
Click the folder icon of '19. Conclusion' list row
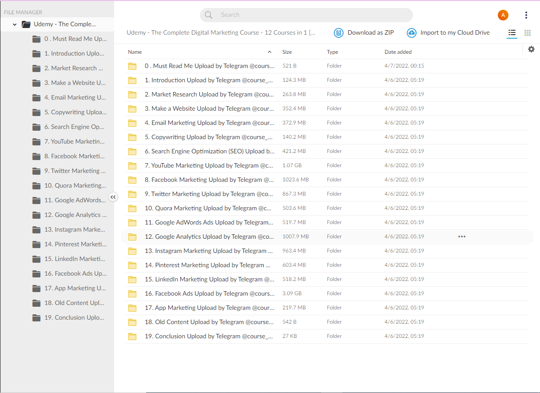[132, 337]
